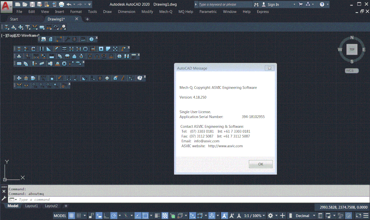Open the Dimension menu

[x=127, y=12]
